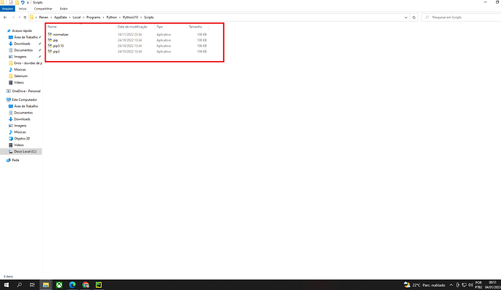Click the Pesquisar em Scripts search box
501x290 pixels.
[461, 17]
